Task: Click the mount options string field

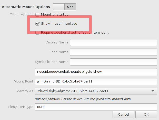Action: pos(96,72)
